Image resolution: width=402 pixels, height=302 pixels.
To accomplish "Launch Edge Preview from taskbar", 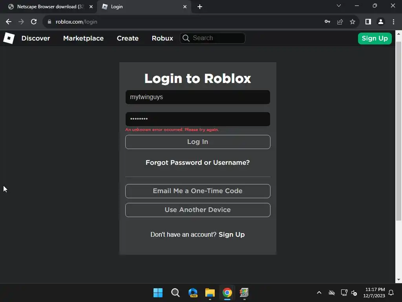I will (193, 293).
